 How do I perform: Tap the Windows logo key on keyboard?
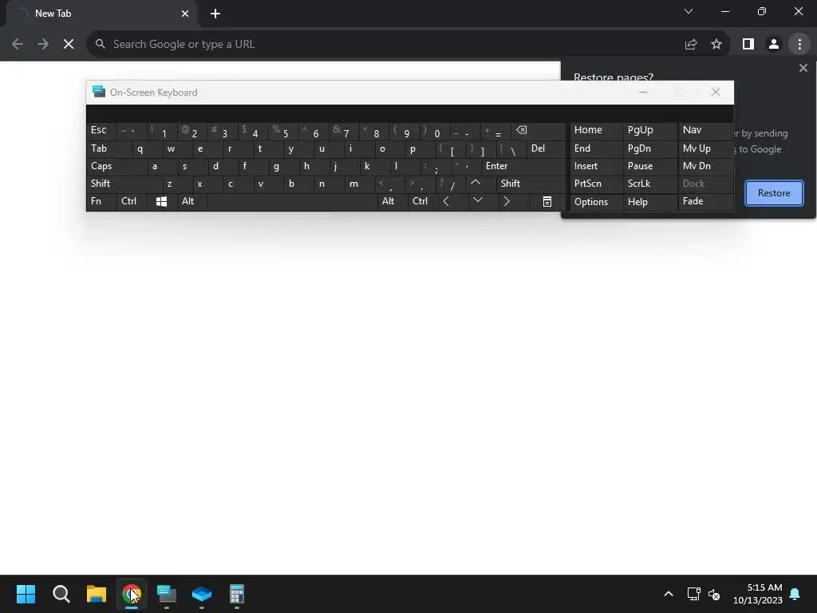click(161, 202)
